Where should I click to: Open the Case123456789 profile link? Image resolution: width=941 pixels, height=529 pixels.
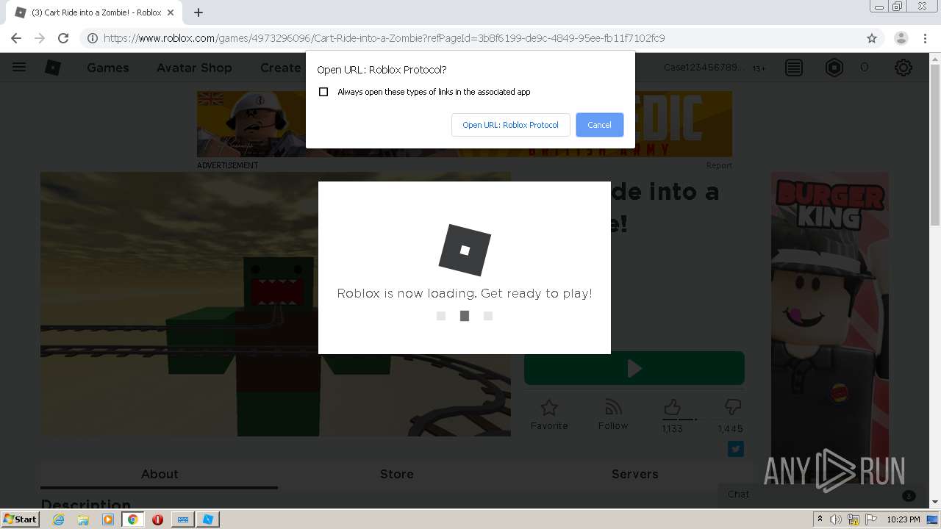(704, 68)
